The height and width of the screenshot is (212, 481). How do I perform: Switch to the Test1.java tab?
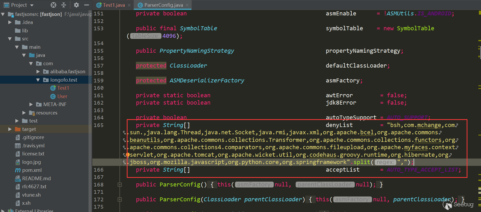point(114,5)
